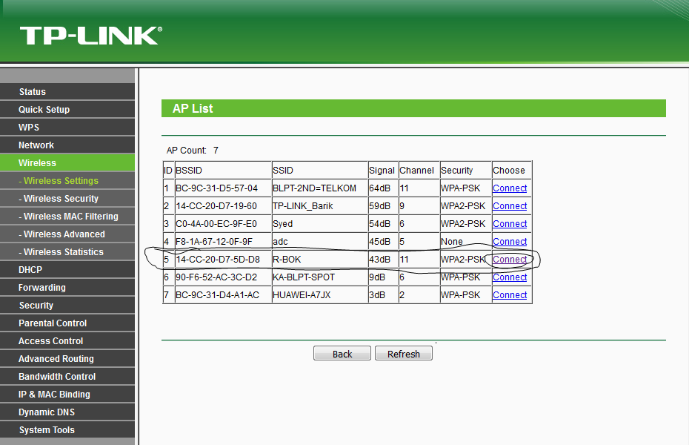This screenshot has width=689, height=445.
Task: Click the Back button
Action: pyautogui.click(x=342, y=354)
